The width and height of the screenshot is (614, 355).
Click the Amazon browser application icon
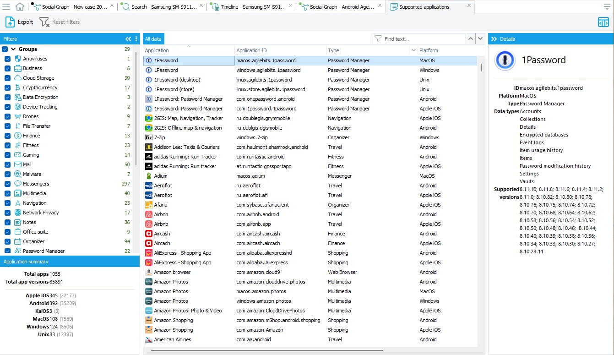pos(148,272)
